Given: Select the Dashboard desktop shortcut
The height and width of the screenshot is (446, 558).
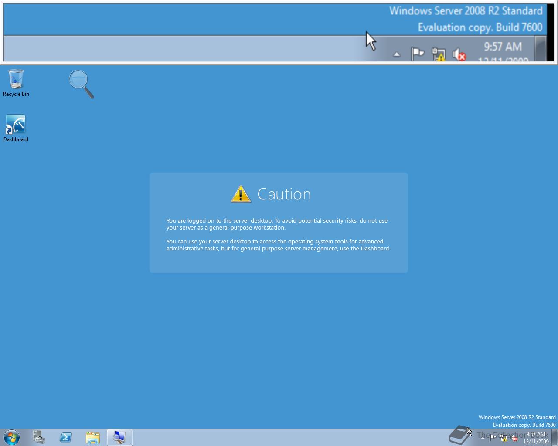Looking at the screenshot, I should [16, 128].
